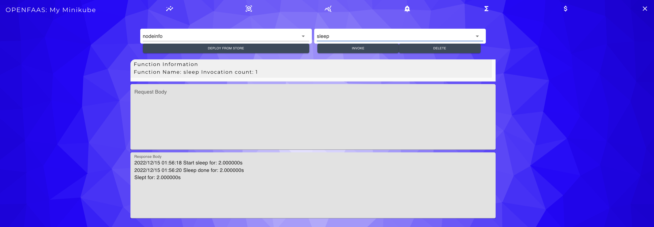This screenshot has width=654, height=227.
Task: Click the OPENFAAS: My Minikube title
Action: coord(51,10)
